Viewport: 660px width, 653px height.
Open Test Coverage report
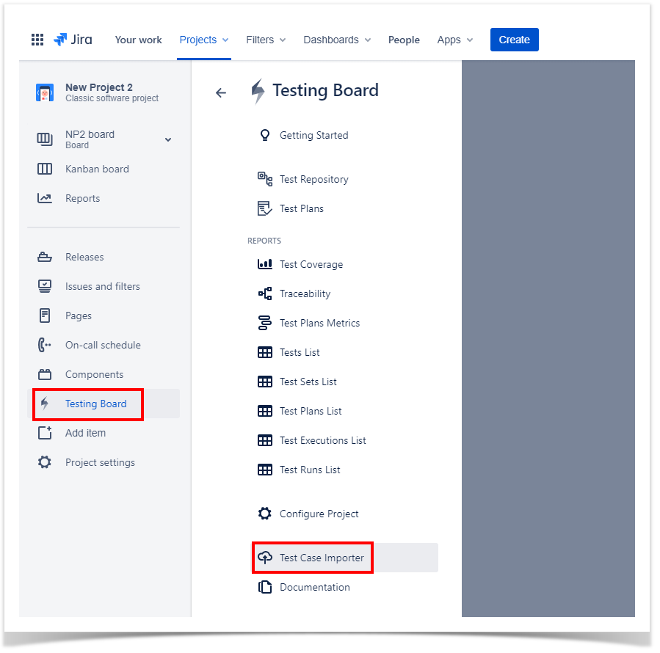(x=311, y=264)
